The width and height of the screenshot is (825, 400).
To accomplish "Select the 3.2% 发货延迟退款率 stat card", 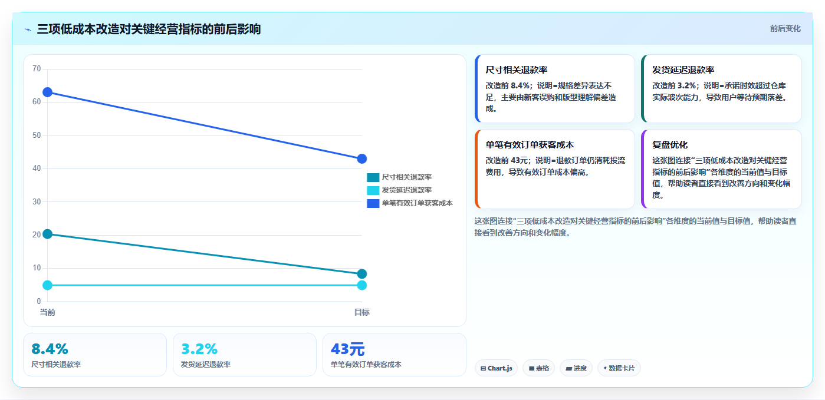I will (245, 355).
